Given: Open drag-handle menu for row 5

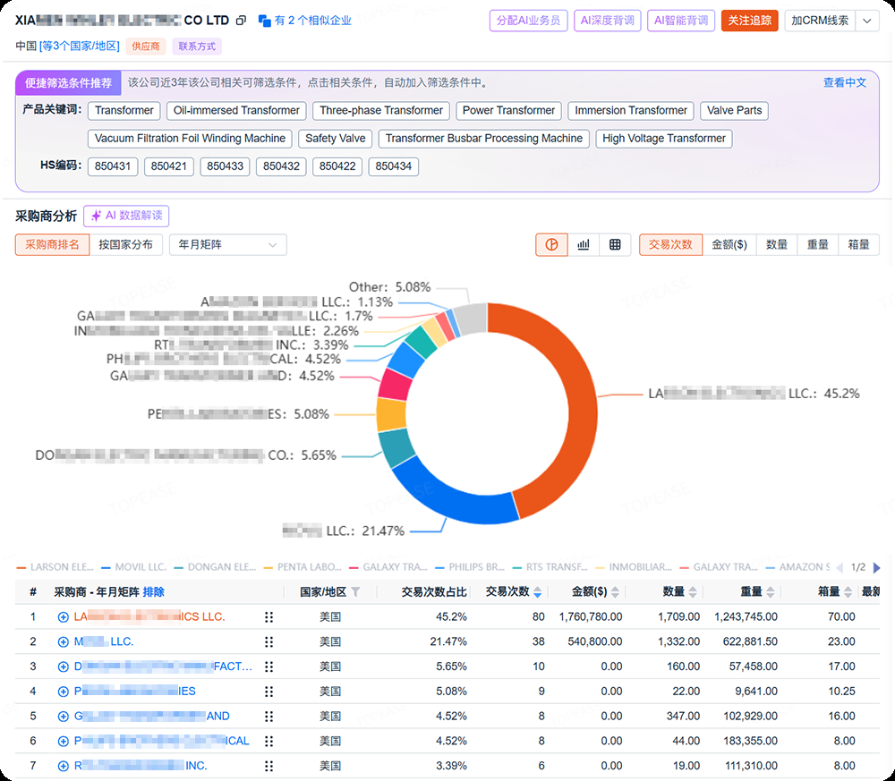Looking at the screenshot, I should 268,716.
